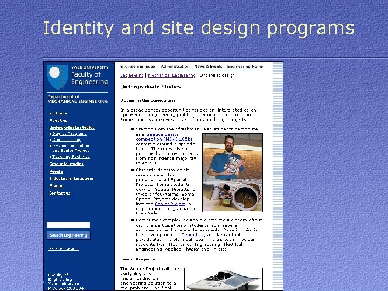This screenshot has width=388, height=291.
Task: Open the ME home sidebar link
Action: coord(58,113)
